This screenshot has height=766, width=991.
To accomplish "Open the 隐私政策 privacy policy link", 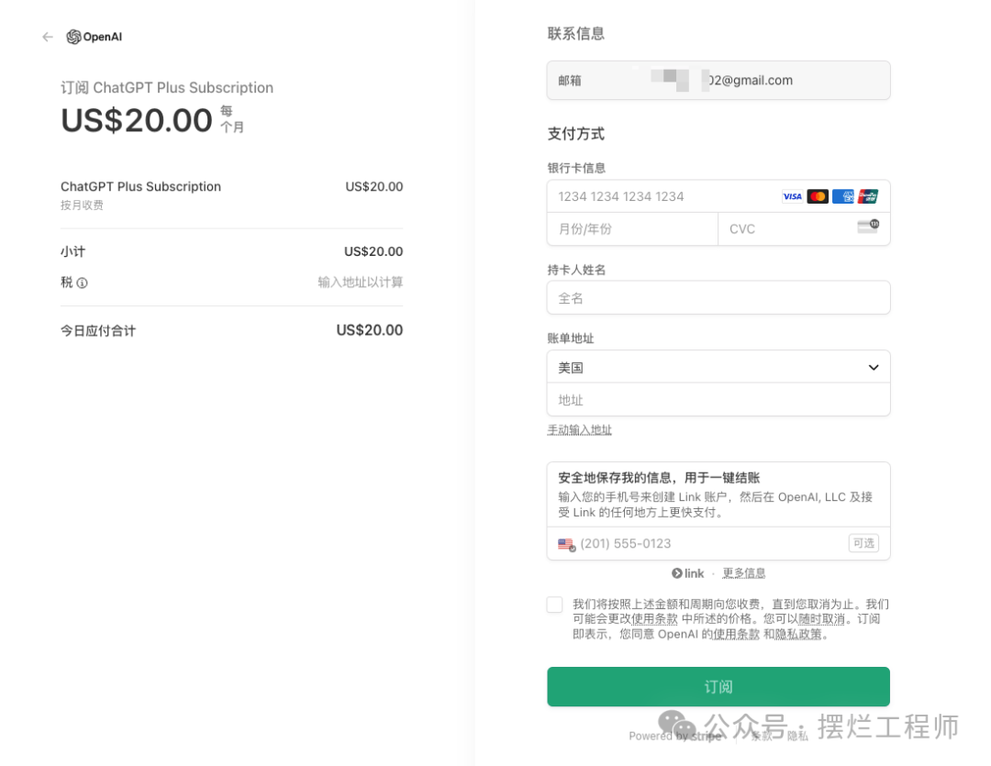I will pyautogui.click(x=797, y=634).
